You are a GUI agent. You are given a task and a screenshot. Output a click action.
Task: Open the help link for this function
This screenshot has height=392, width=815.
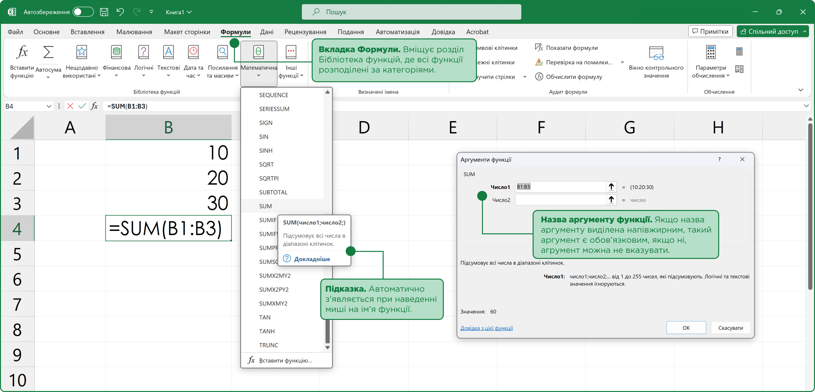point(486,328)
